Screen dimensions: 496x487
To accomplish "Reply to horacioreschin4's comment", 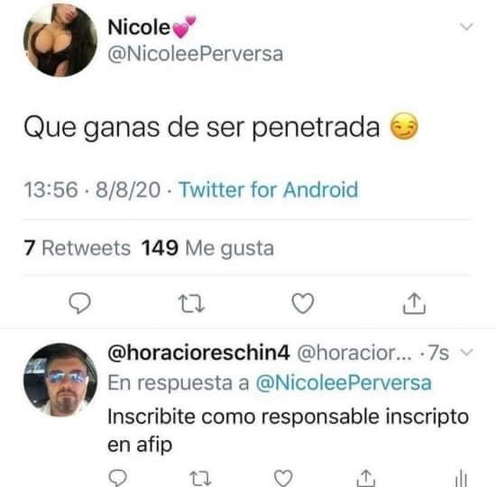I will point(117,478).
